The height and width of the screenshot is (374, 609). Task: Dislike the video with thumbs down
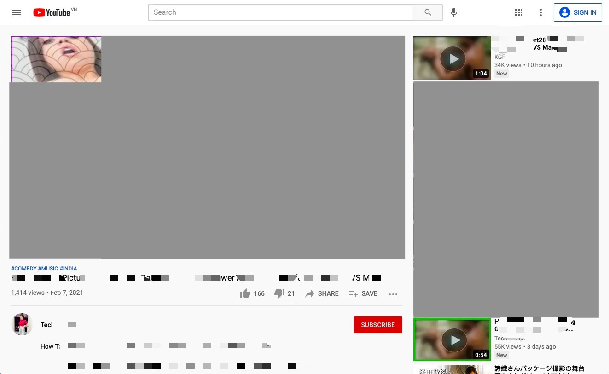click(x=279, y=293)
